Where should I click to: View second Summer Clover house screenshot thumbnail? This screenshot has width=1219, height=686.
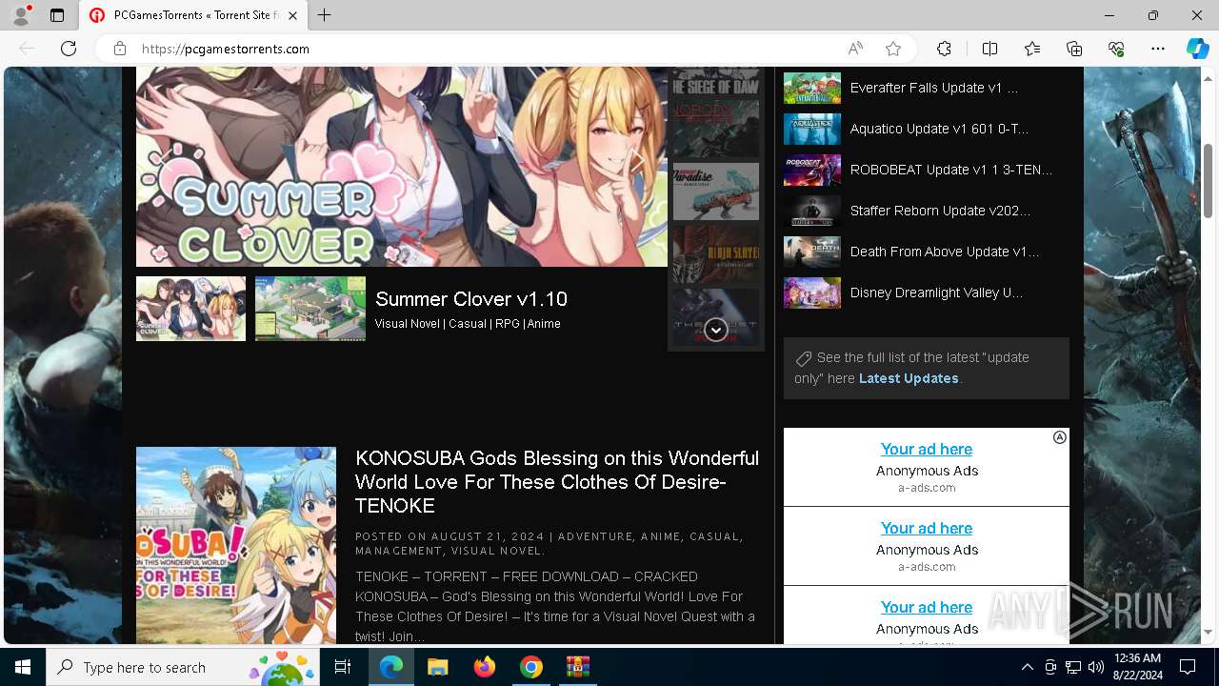310,309
